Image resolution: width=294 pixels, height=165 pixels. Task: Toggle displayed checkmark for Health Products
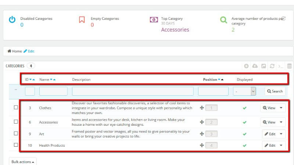[244, 146]
